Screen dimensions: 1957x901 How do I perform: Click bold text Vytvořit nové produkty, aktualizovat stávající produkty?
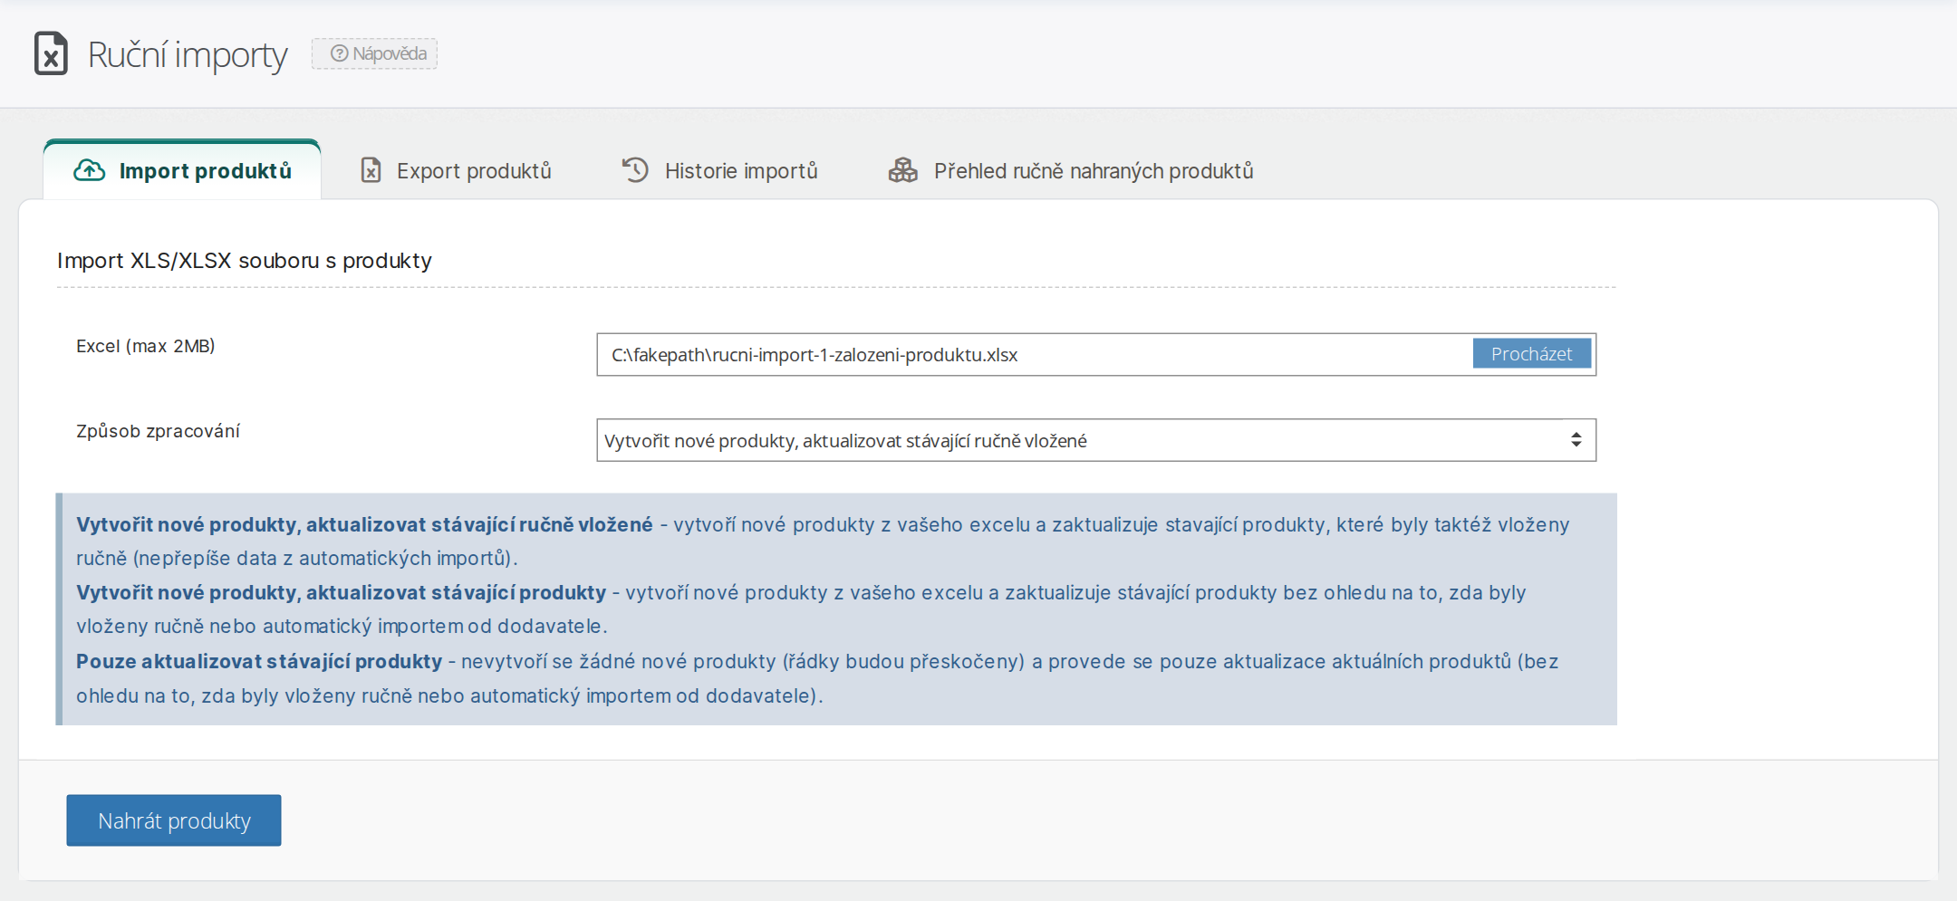342,592
